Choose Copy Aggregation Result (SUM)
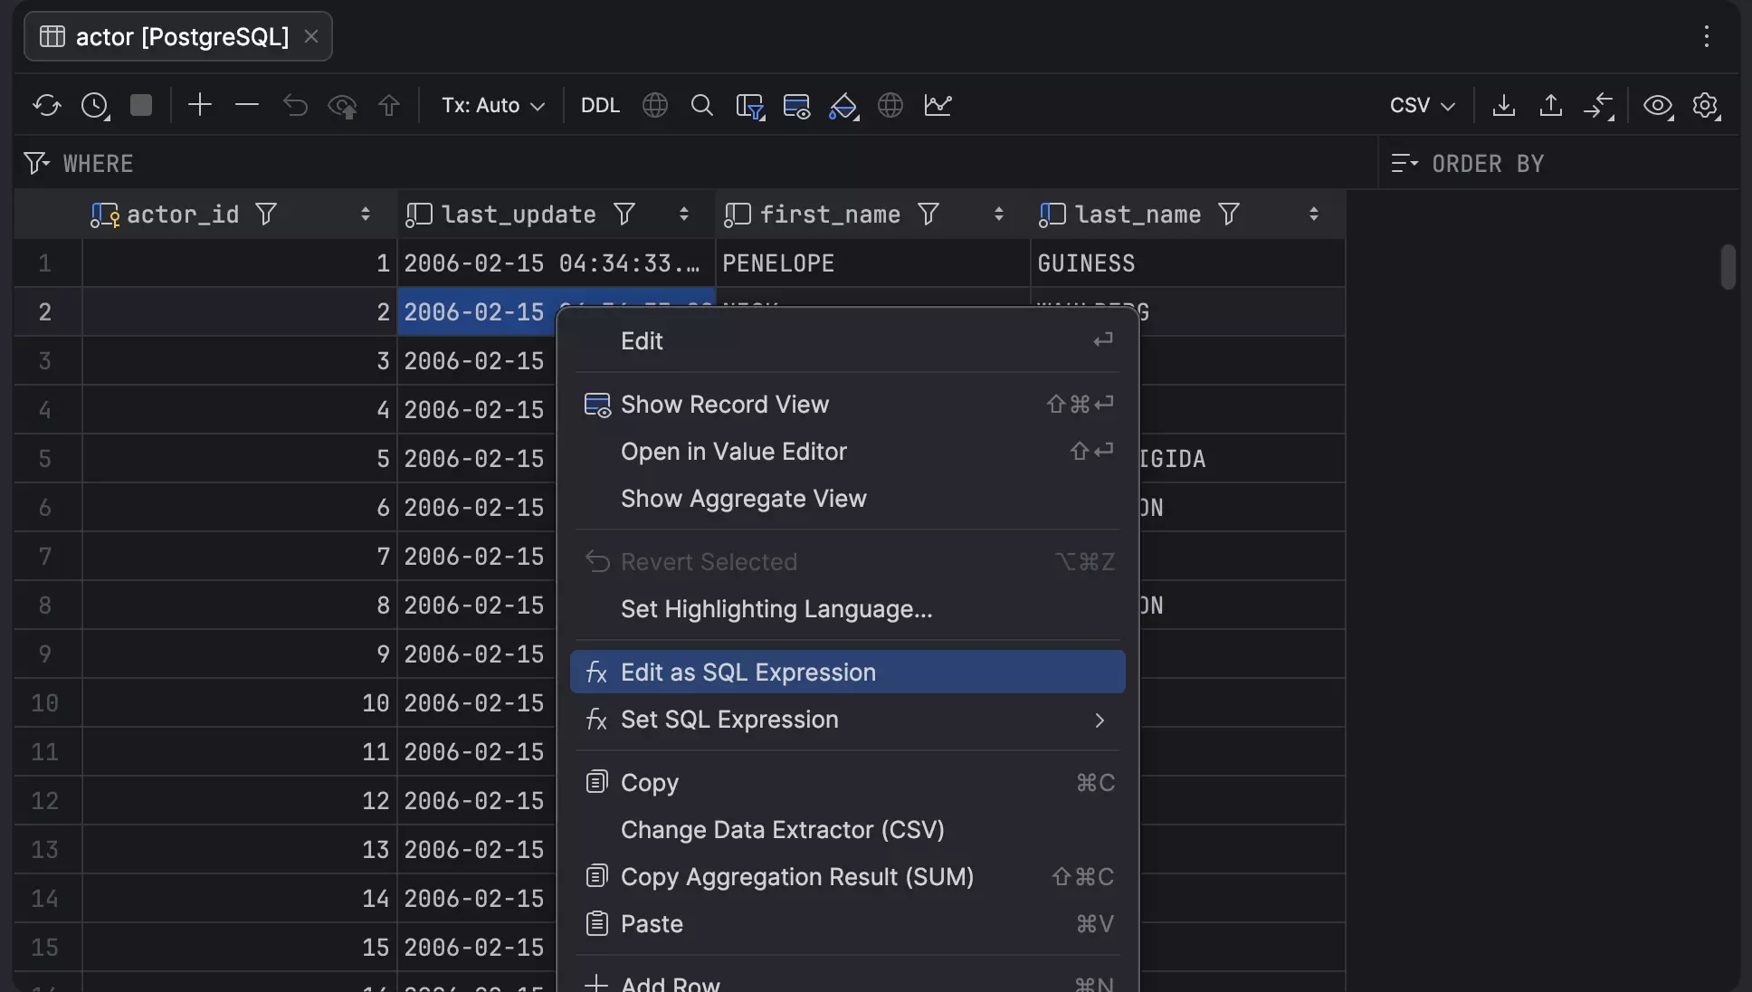Image resolution: width=1752 pixels, height=992 pixels. (x=848, y=877)
